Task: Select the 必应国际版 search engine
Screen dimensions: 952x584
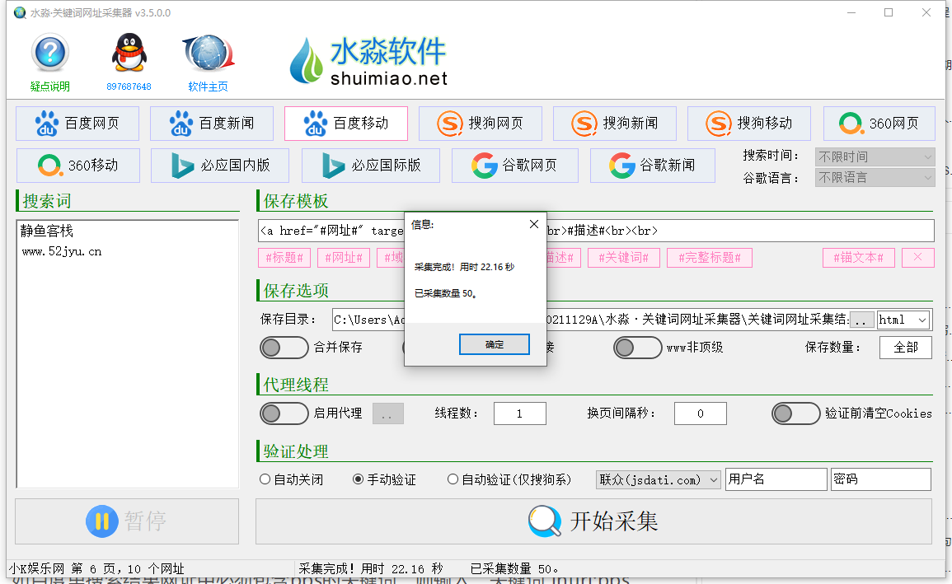Action: (371, 166)
